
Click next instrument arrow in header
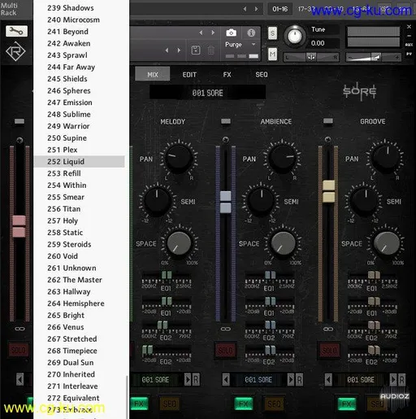pyautogui.click(x=213, y=33)
